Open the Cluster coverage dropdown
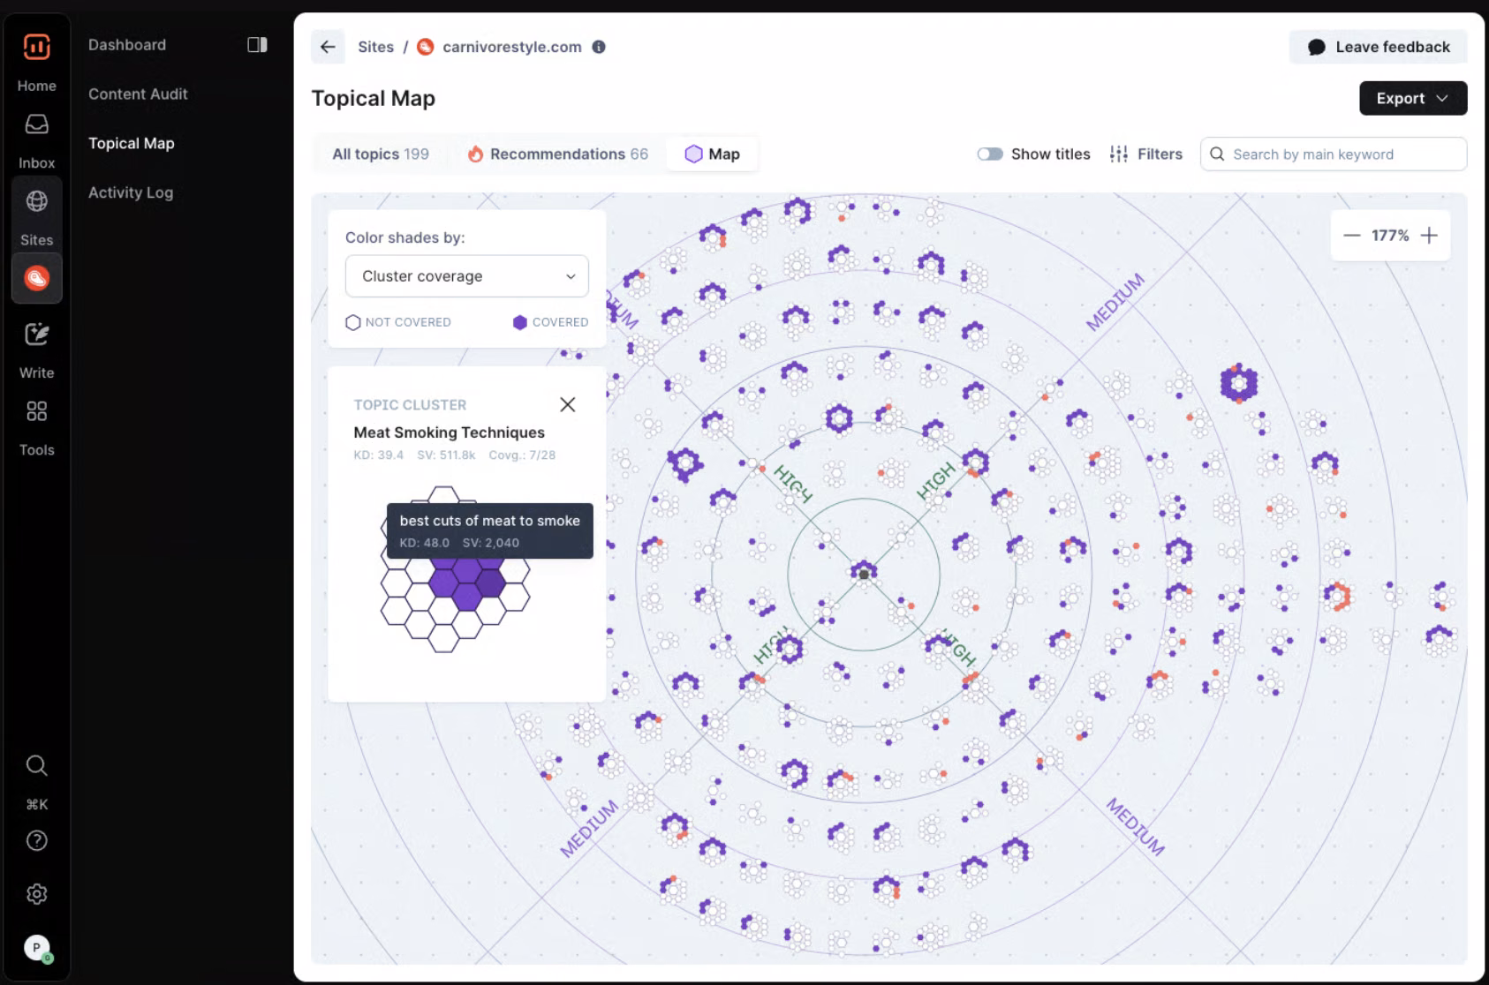Viewport: 1489px width, 985px height. tap(466, 276)
